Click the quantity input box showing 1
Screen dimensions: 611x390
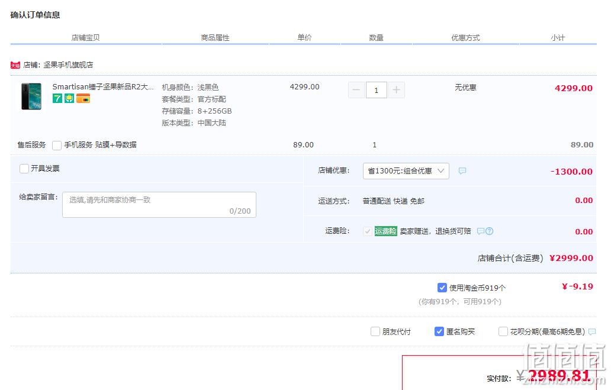point(376,90)
